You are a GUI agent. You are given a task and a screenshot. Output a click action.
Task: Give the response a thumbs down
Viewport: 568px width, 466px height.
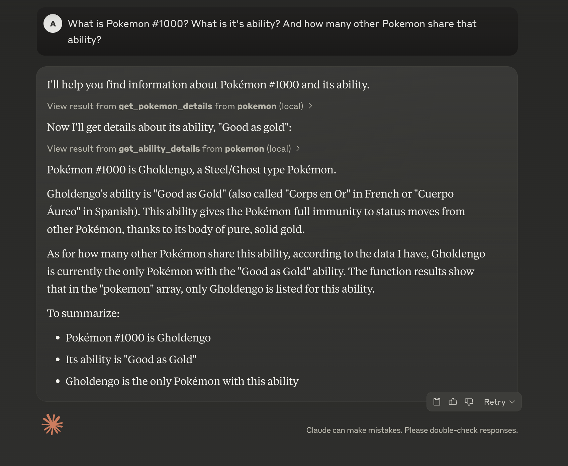pyautogui.click(x=469, y=402)
